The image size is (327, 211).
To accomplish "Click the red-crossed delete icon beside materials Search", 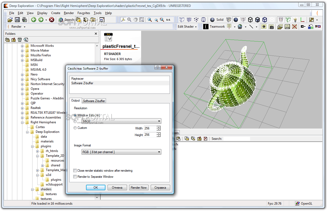I will (205, 139).
